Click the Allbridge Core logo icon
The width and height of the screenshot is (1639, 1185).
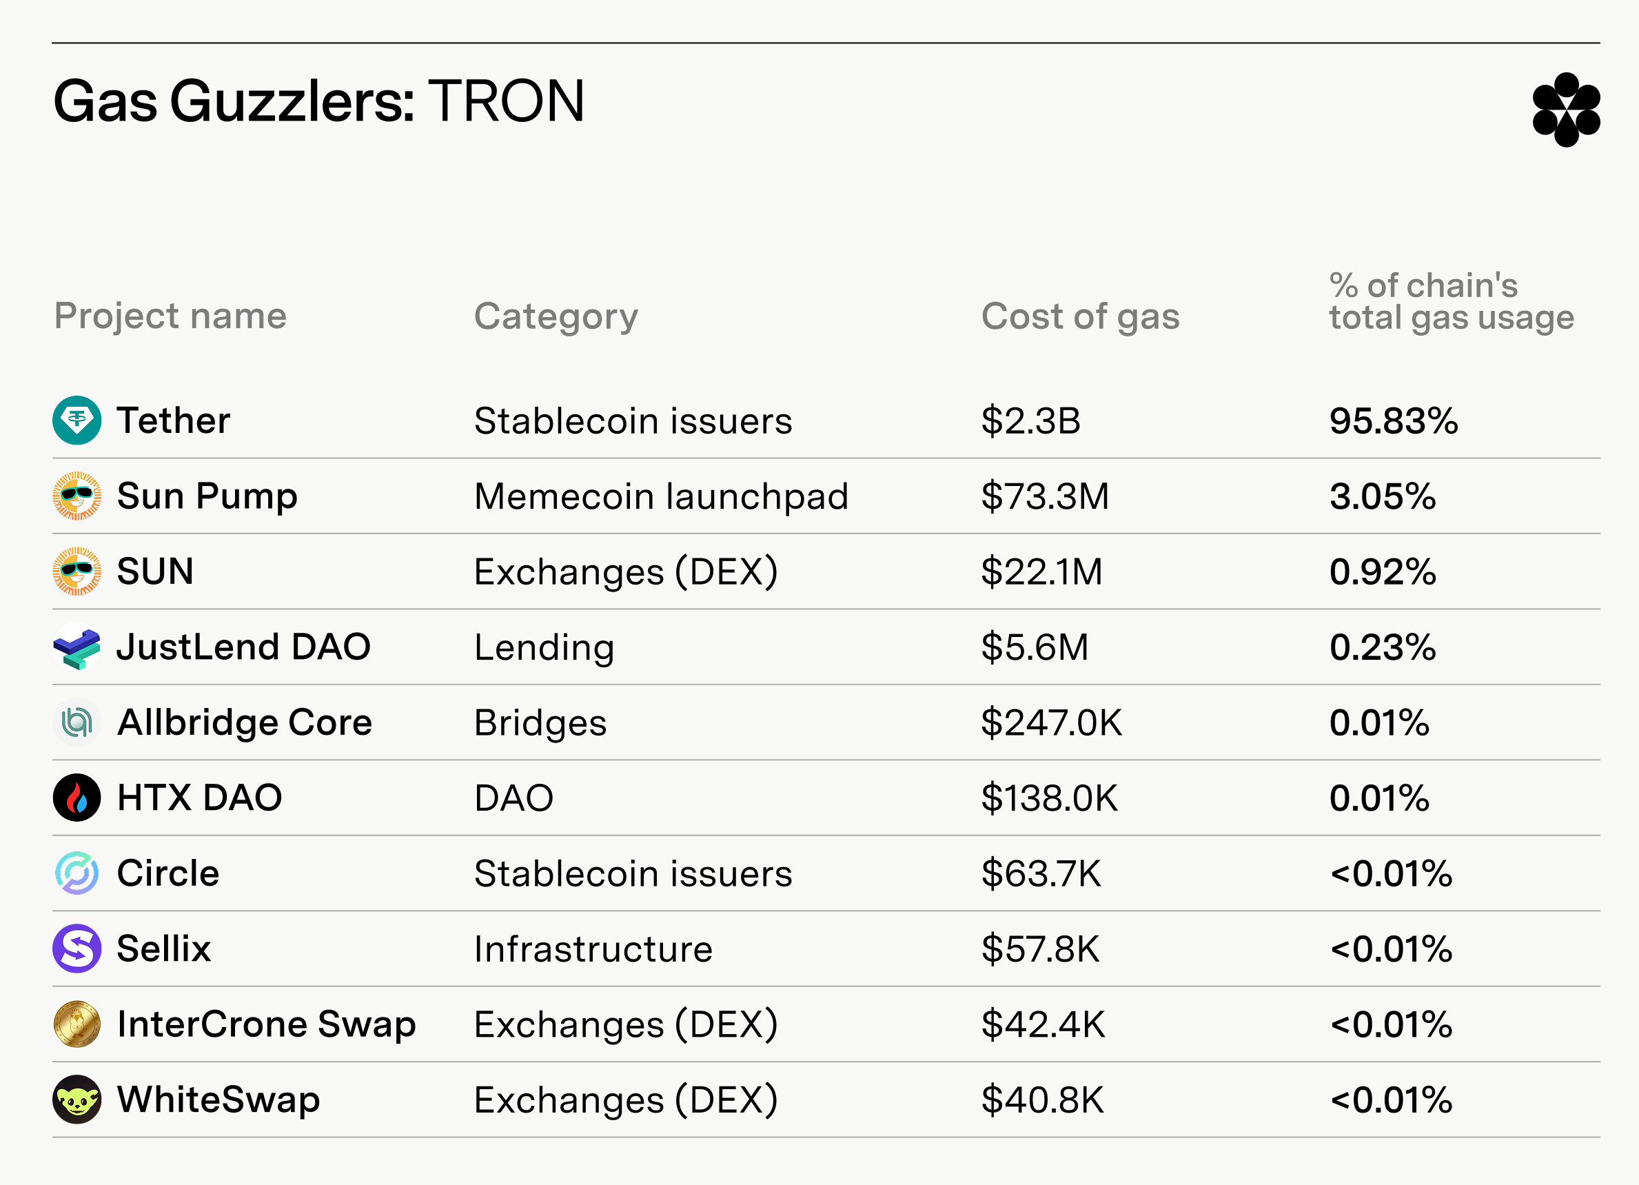tap(77, 722)
